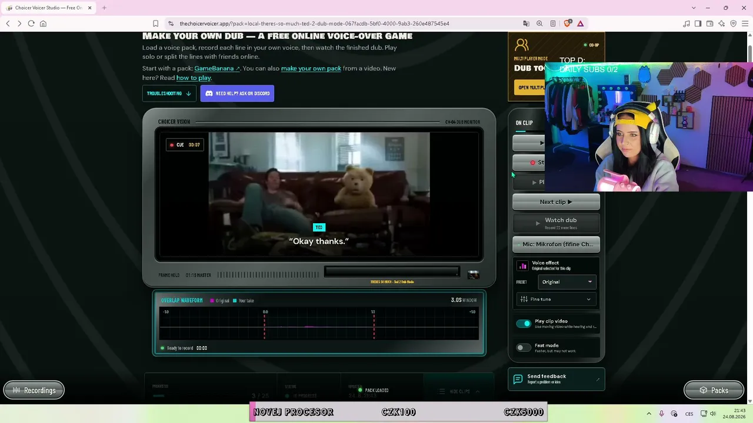Click the "3.0S WINDOW" label
Screen dimensions: 753x423
[x=464, y=300]
